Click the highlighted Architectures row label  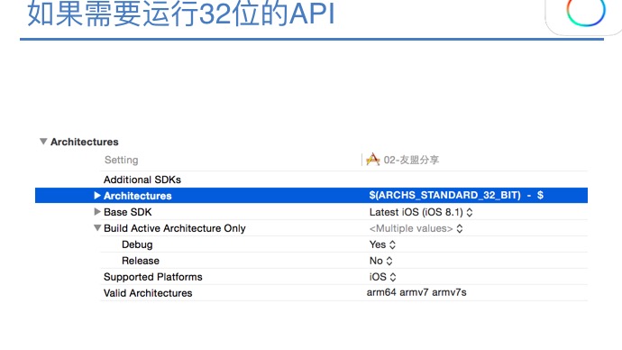click(138, 196)
